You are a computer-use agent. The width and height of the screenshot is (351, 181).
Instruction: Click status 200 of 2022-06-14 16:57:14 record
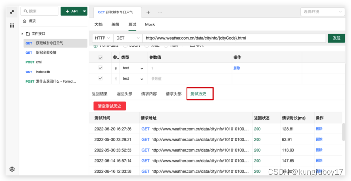pos(257,161)
